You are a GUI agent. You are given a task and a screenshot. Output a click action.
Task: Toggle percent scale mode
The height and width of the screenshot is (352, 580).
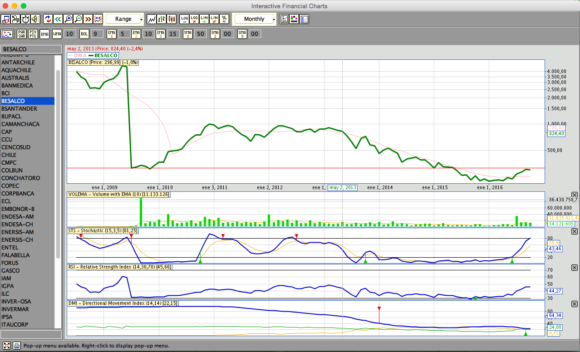224,19
